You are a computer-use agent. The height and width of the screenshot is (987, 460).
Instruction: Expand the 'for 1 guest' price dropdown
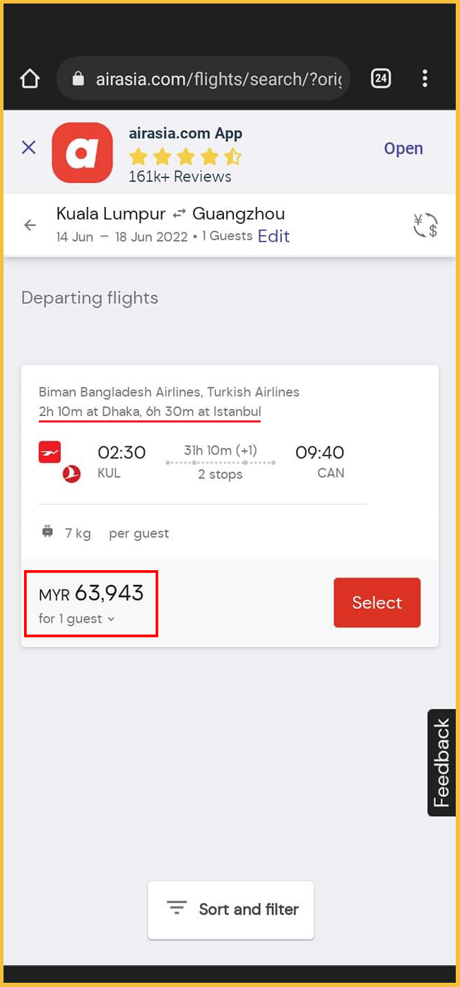78,619
